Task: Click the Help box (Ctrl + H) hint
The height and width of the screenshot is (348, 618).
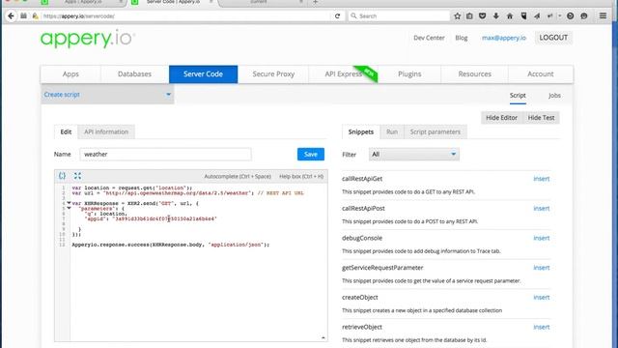Action: click(x=301, y=176)
